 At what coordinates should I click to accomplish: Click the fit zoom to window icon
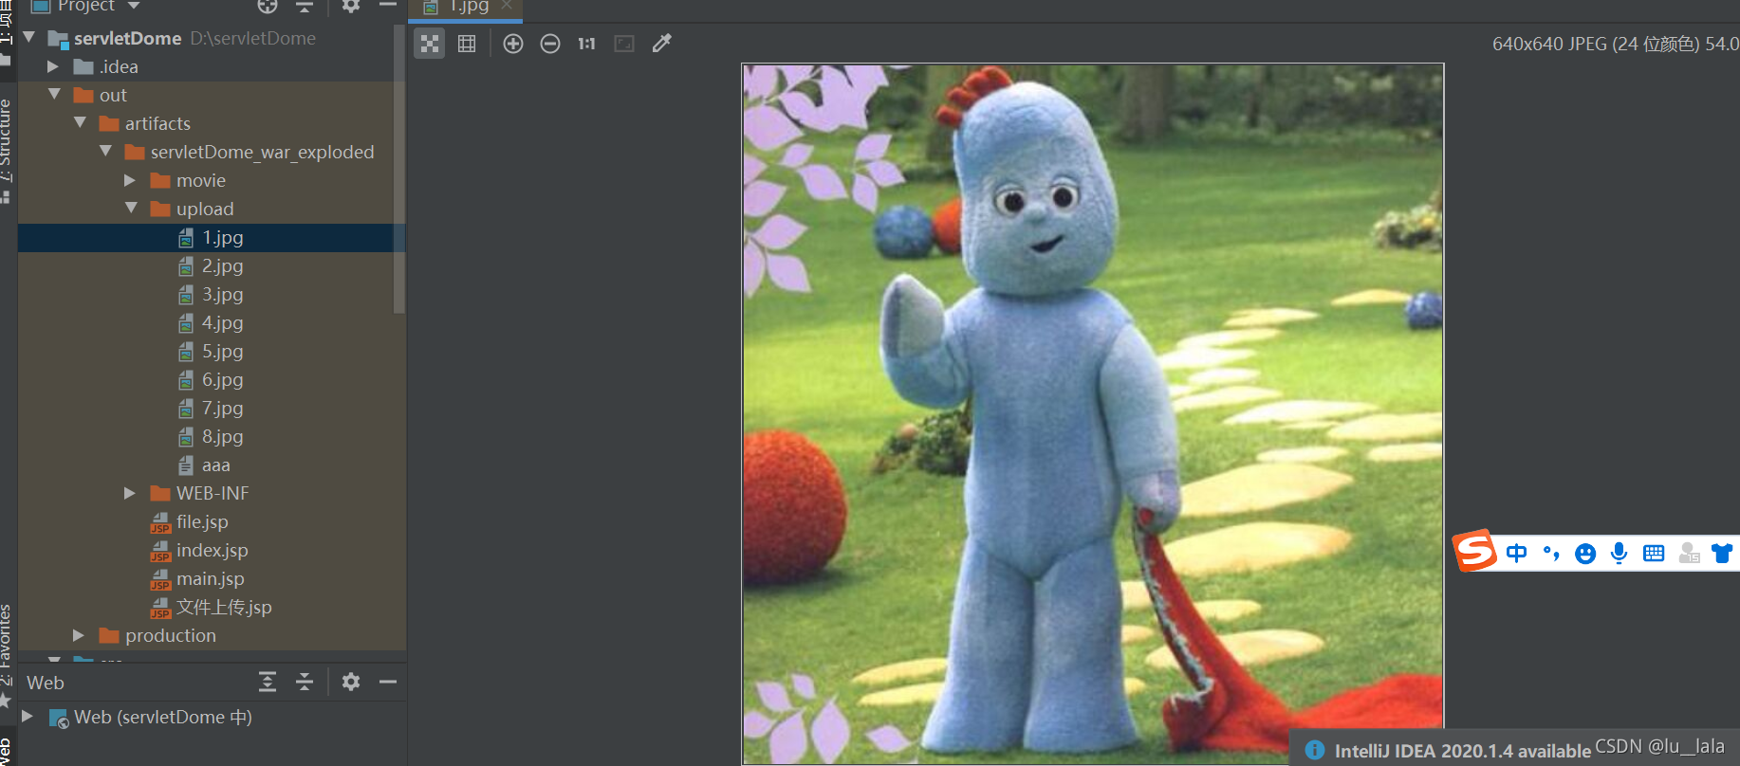[624, 44]
